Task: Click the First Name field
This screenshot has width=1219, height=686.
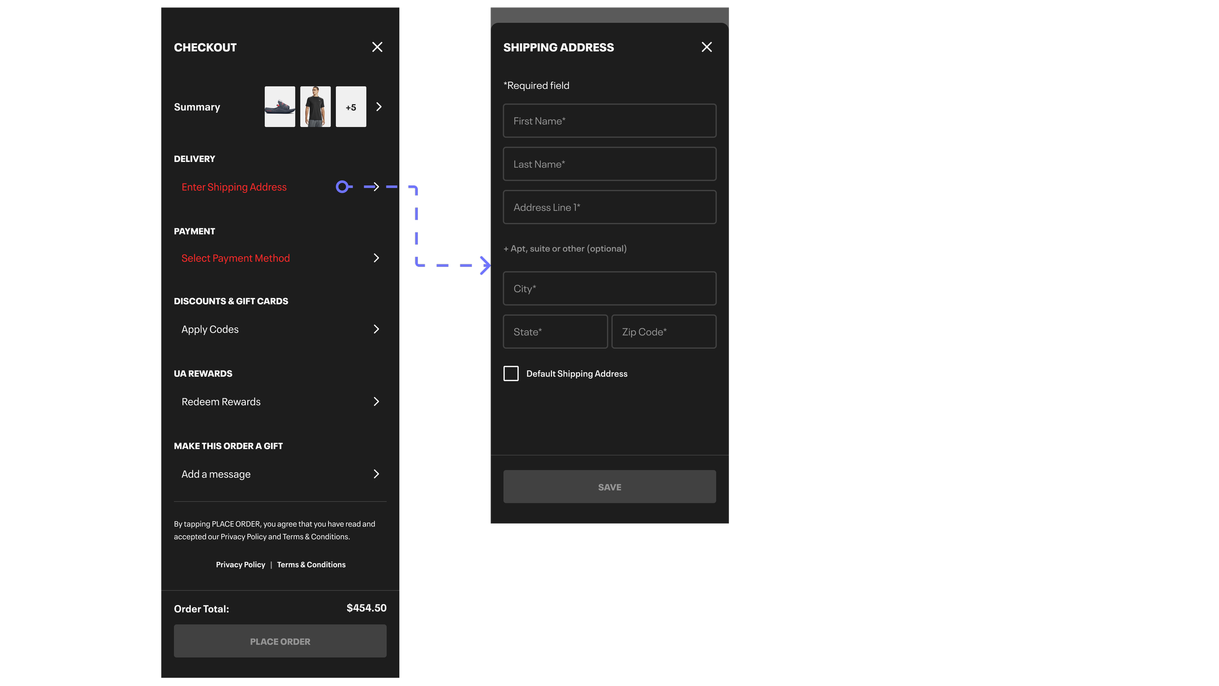Action: tap(609, 121)
